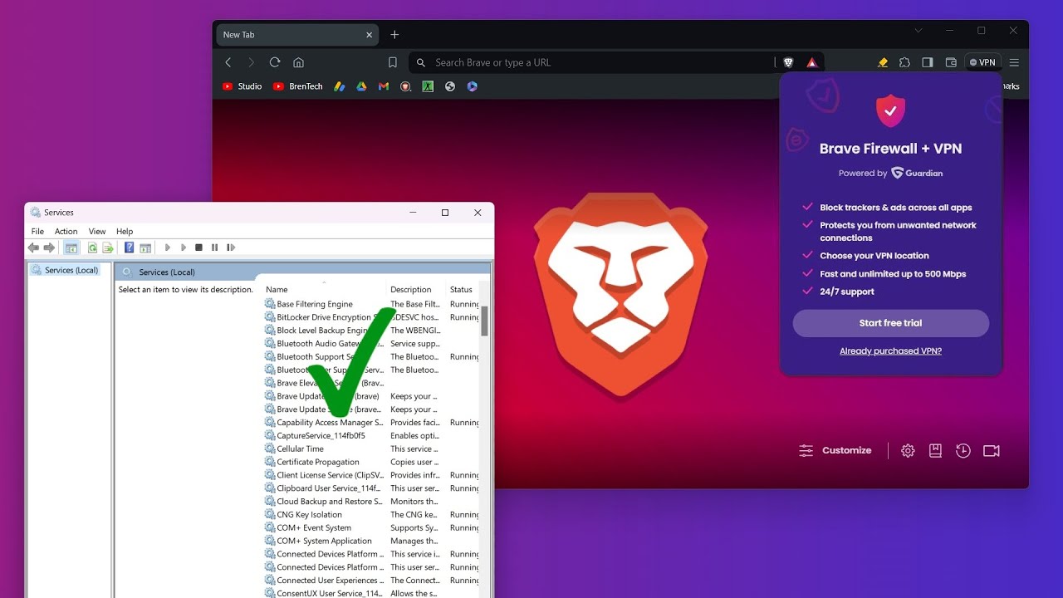Open the BrenTech bookmark
This screenshot has width=1063, height=598.
(297, 86)
